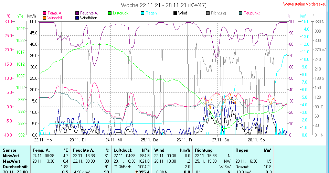Click the purple Feuchte A. legend square
Image resolution: width=329 pixels, height=173 pixels.
point(77,13)
